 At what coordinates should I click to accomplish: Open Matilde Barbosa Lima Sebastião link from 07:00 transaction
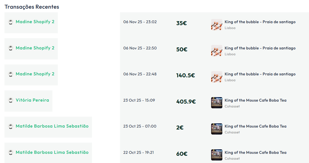(52, 126)
